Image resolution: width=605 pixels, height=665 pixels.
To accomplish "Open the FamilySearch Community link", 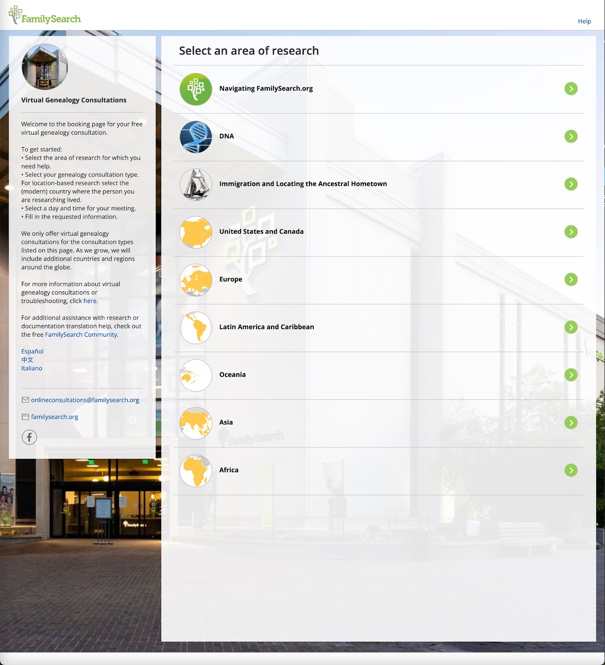I will [81, 335].
